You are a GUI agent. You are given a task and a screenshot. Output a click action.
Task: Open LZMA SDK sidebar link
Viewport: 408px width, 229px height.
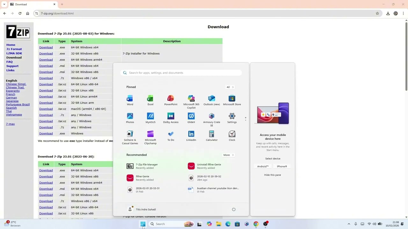point(14,53)
